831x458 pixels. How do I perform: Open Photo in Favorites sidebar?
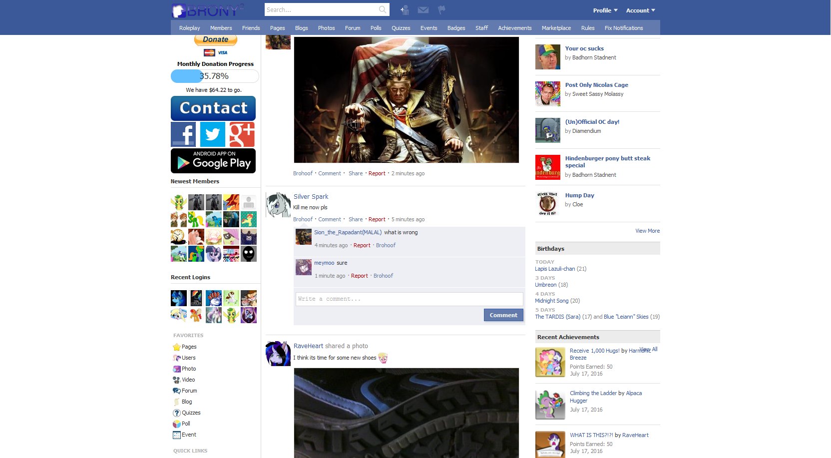click(x=189, y=369)
